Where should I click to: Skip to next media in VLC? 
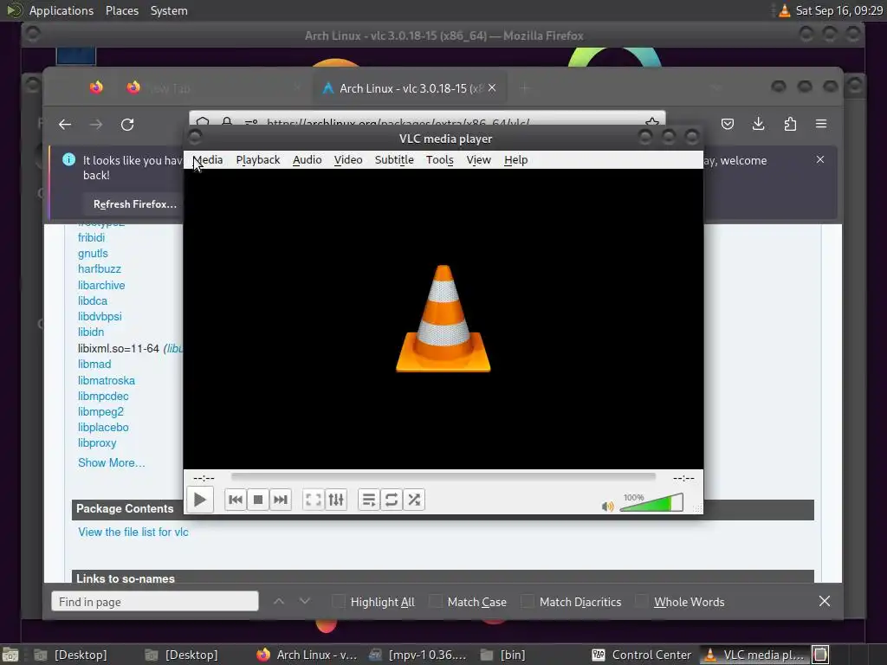[281, 500]
